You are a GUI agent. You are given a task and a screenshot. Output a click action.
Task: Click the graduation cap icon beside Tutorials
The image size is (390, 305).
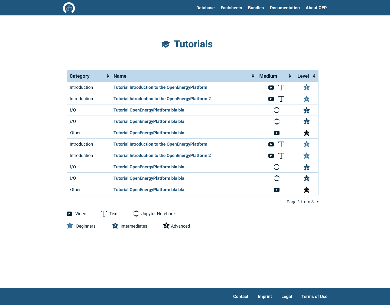tap(166, 44)
